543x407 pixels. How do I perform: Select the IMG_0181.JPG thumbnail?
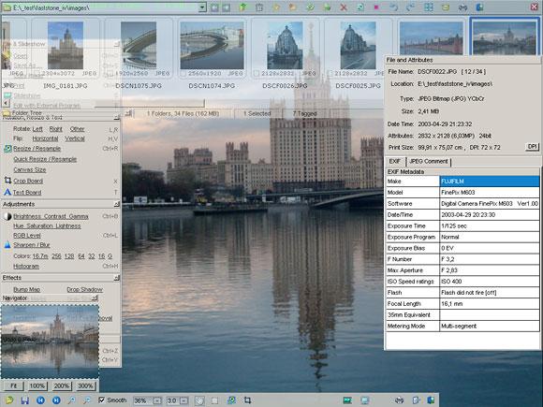coord(66,45)
